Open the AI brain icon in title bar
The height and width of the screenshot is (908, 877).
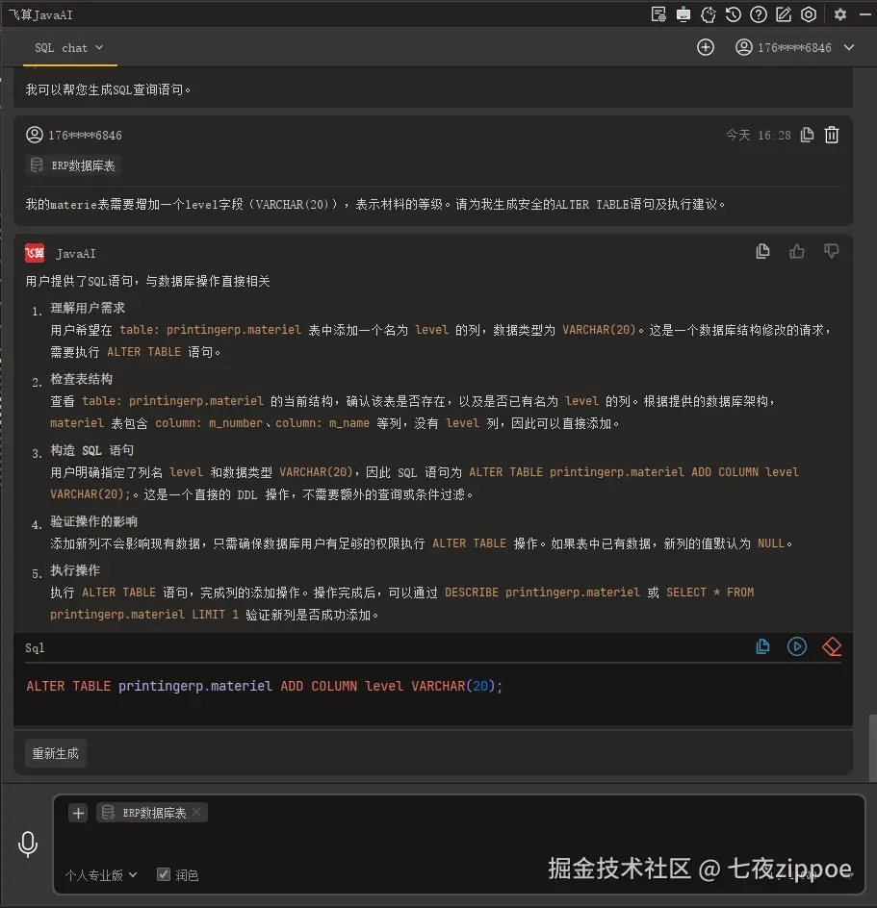pyautogui.click(x=708, y=14)
